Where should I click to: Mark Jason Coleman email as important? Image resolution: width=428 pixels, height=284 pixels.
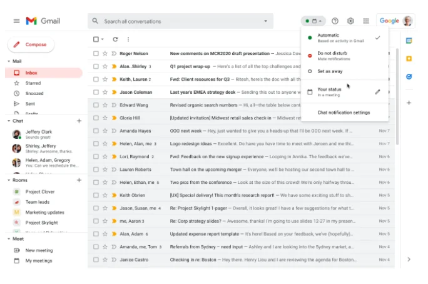tap(114, 92)
